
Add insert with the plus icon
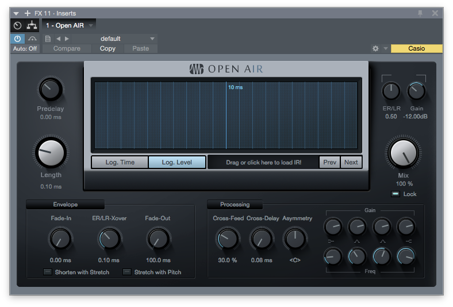[28, 13]
